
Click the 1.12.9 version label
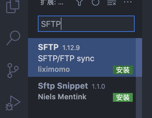pyautogui.click(x=71, y=48)
